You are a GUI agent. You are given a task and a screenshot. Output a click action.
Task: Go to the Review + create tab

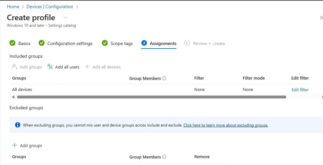coord(209,43)
